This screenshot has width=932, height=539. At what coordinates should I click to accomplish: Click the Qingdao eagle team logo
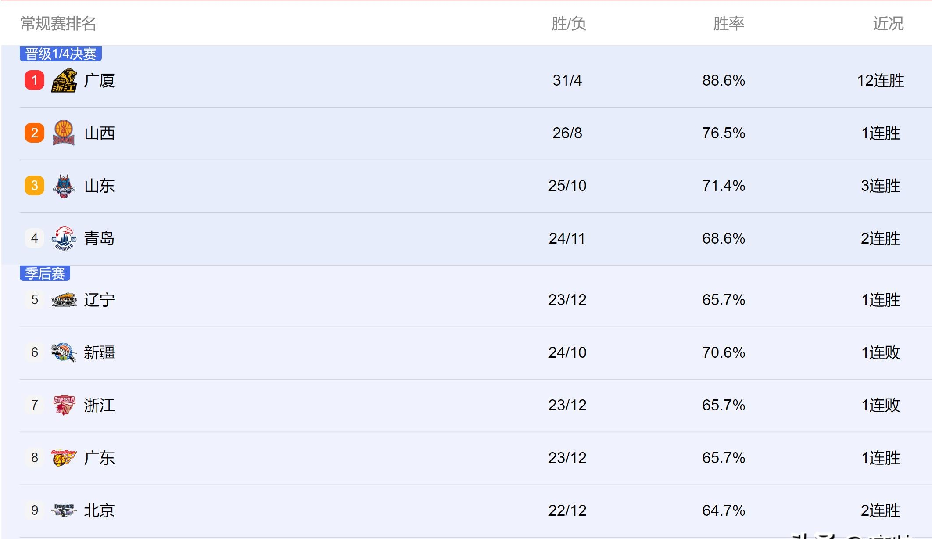click(x=64, y=238)
